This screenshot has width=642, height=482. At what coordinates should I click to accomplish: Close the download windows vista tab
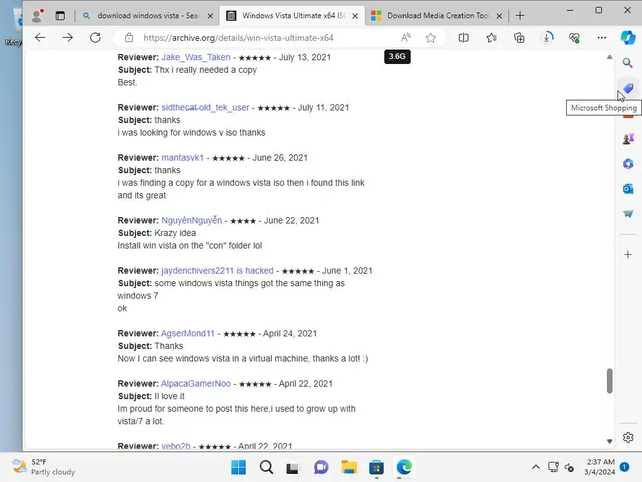pos(210,16)
